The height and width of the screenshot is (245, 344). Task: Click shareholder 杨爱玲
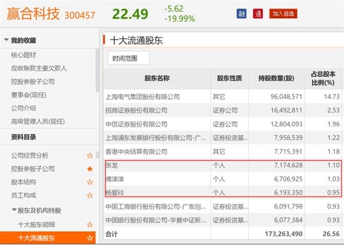tap(115, 193)
